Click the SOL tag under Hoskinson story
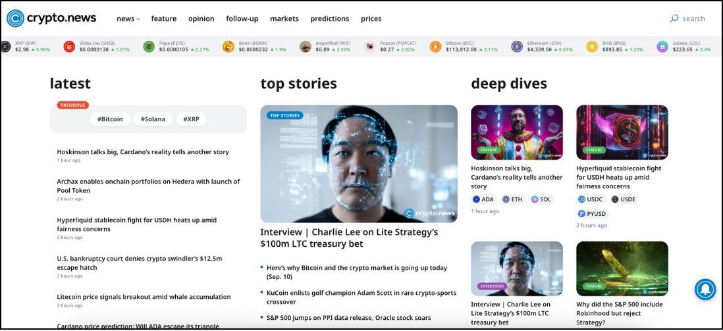This screenshot has width=723, height=331. tap(541, 199)
